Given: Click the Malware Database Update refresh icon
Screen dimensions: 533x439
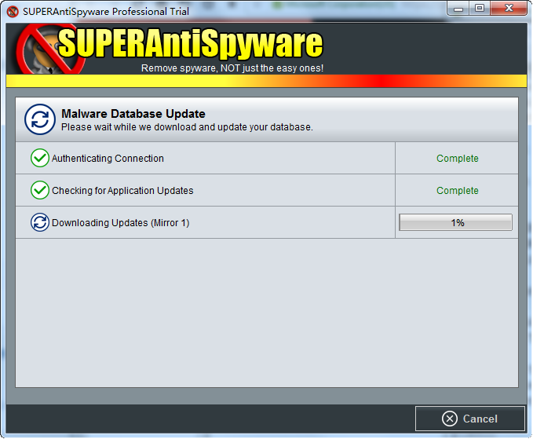Looking at the screenshot, I should tap(40, 119).
